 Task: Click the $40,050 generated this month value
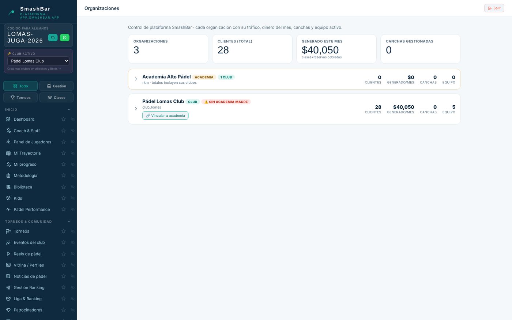click(x=320, y=50)
